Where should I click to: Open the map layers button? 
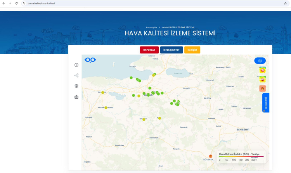pos(260,60)
